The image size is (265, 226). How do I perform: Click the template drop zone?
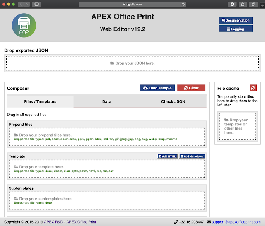[107, 169]
